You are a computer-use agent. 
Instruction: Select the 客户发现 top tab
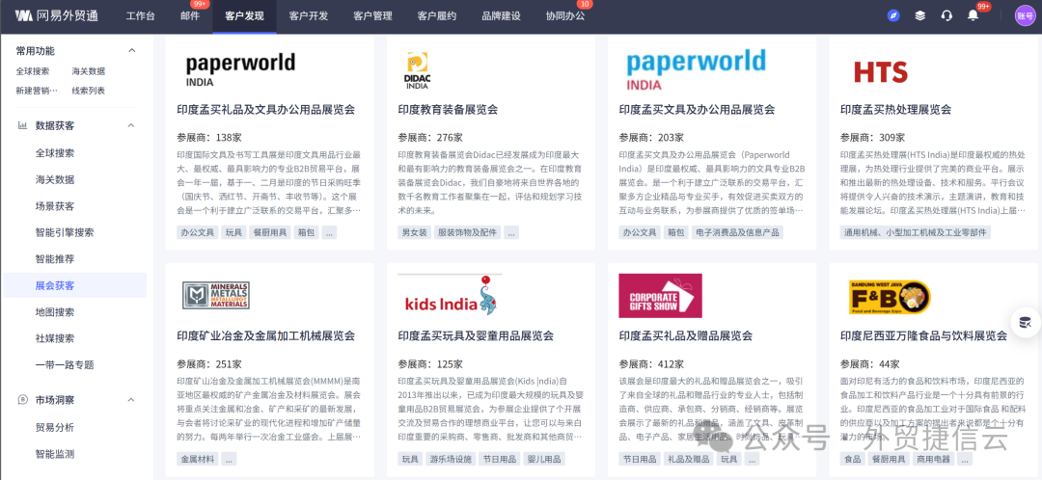click(x=244, y=16)
